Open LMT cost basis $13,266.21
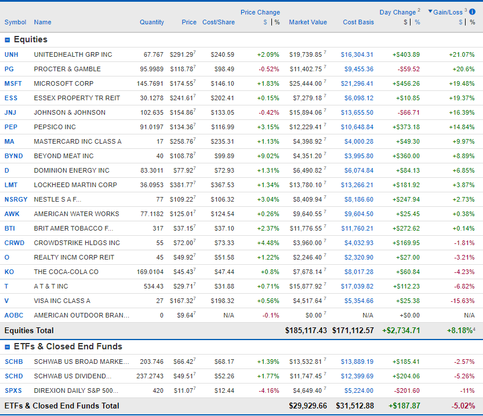The image size is (483, 416). point(357,185)
